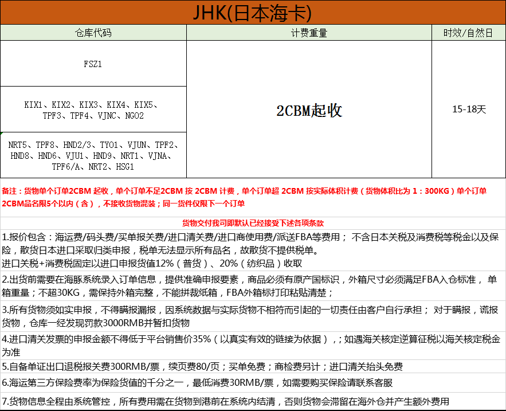
Task: Click clause 1 starting with 报价包含
Action: pos(253,250)
